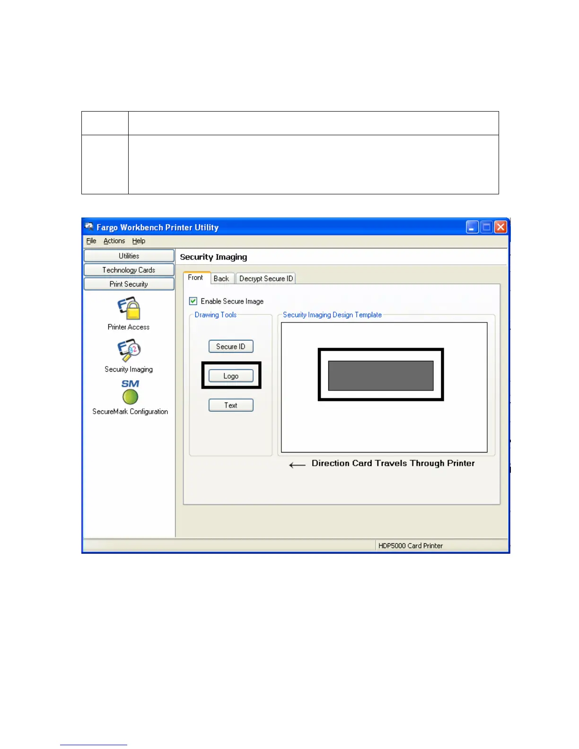Click the SecureMark Configuration label
Viewport: 579px width, 749px height.
coord(130,411)
